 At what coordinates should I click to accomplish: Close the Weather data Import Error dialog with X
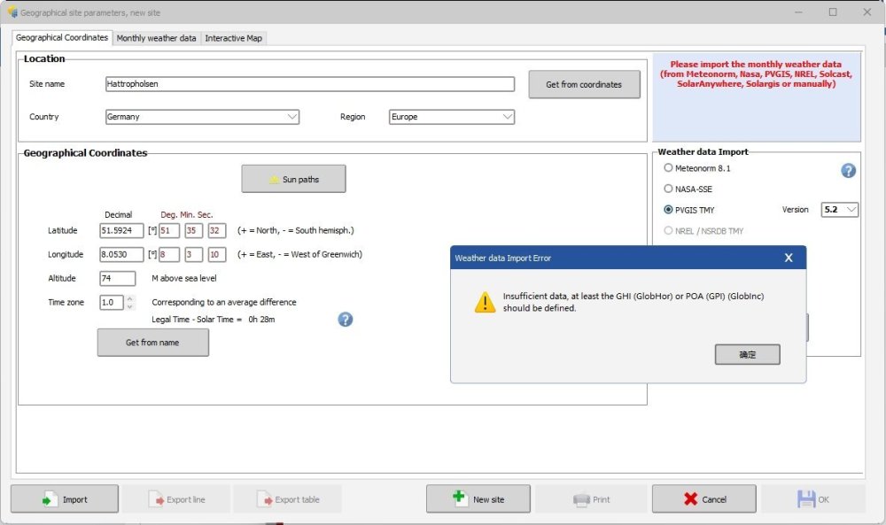click(x=788, y=259)
